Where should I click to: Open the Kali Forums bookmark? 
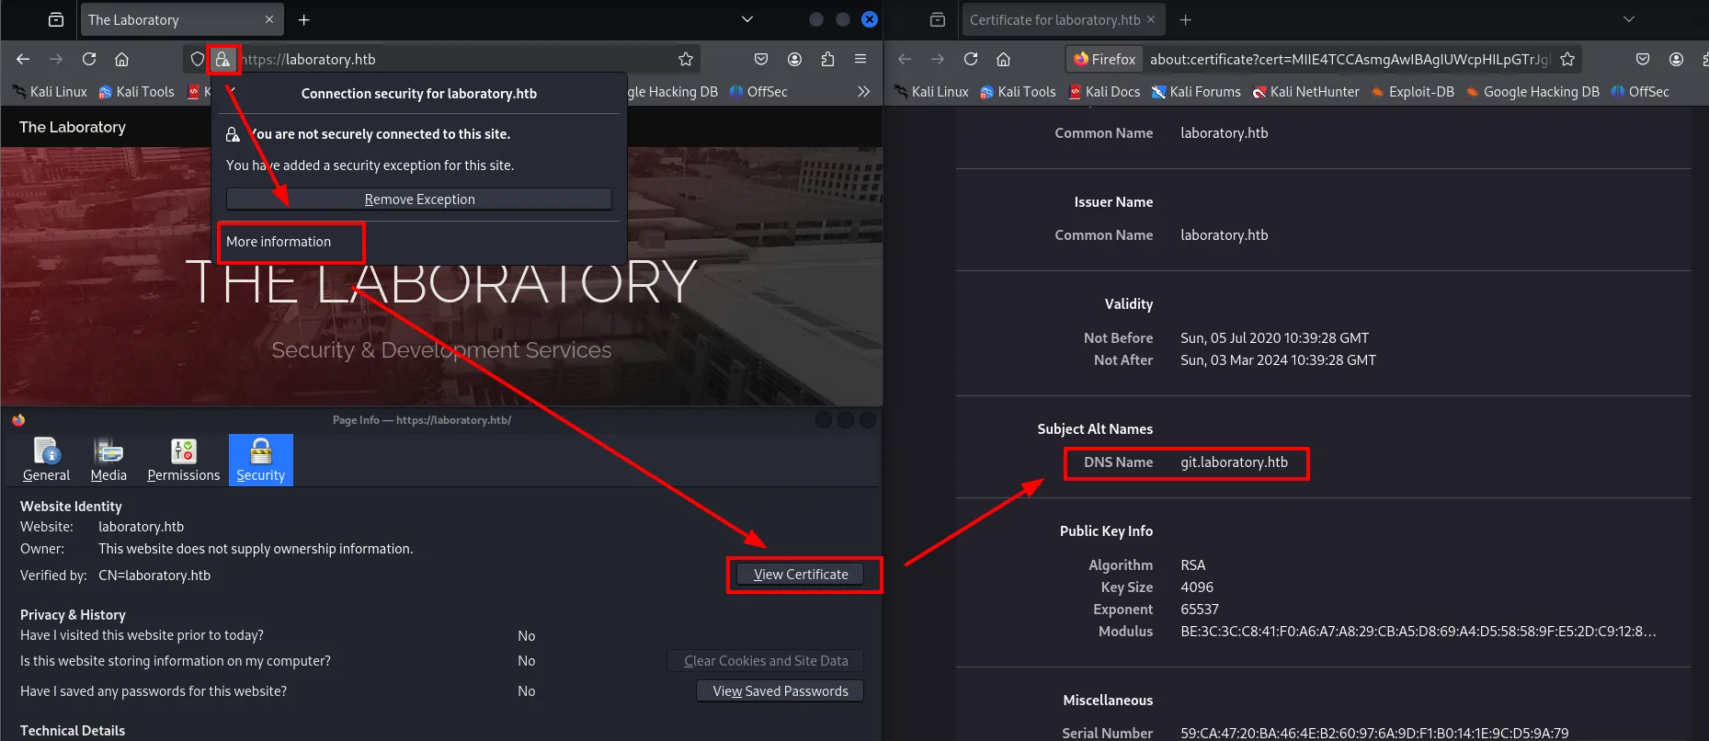click(x=1196, y=92)
